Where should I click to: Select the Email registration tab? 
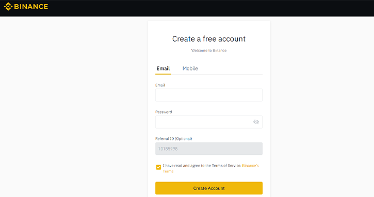[163, 68]
